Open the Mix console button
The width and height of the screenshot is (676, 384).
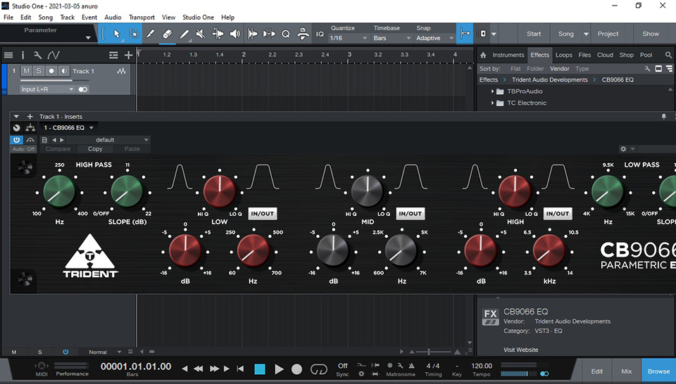[x=627, y=371]
